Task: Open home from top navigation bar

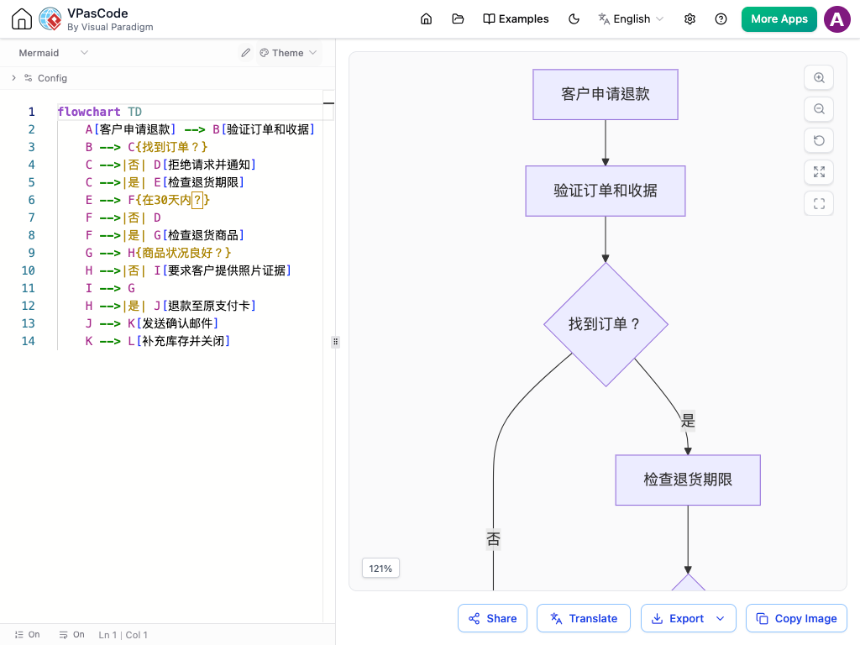Action: tap(426, 19)
